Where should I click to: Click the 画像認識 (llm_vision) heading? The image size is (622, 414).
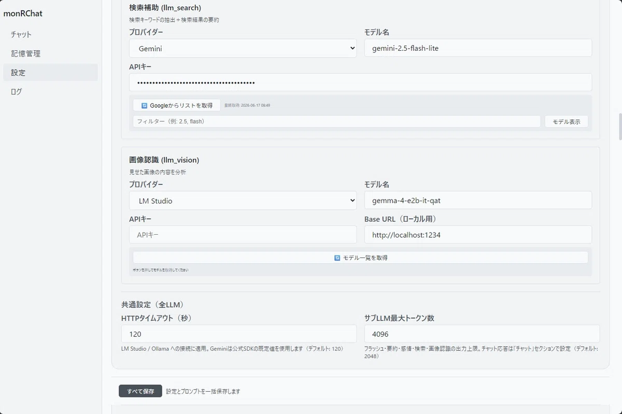coord(164,160)
